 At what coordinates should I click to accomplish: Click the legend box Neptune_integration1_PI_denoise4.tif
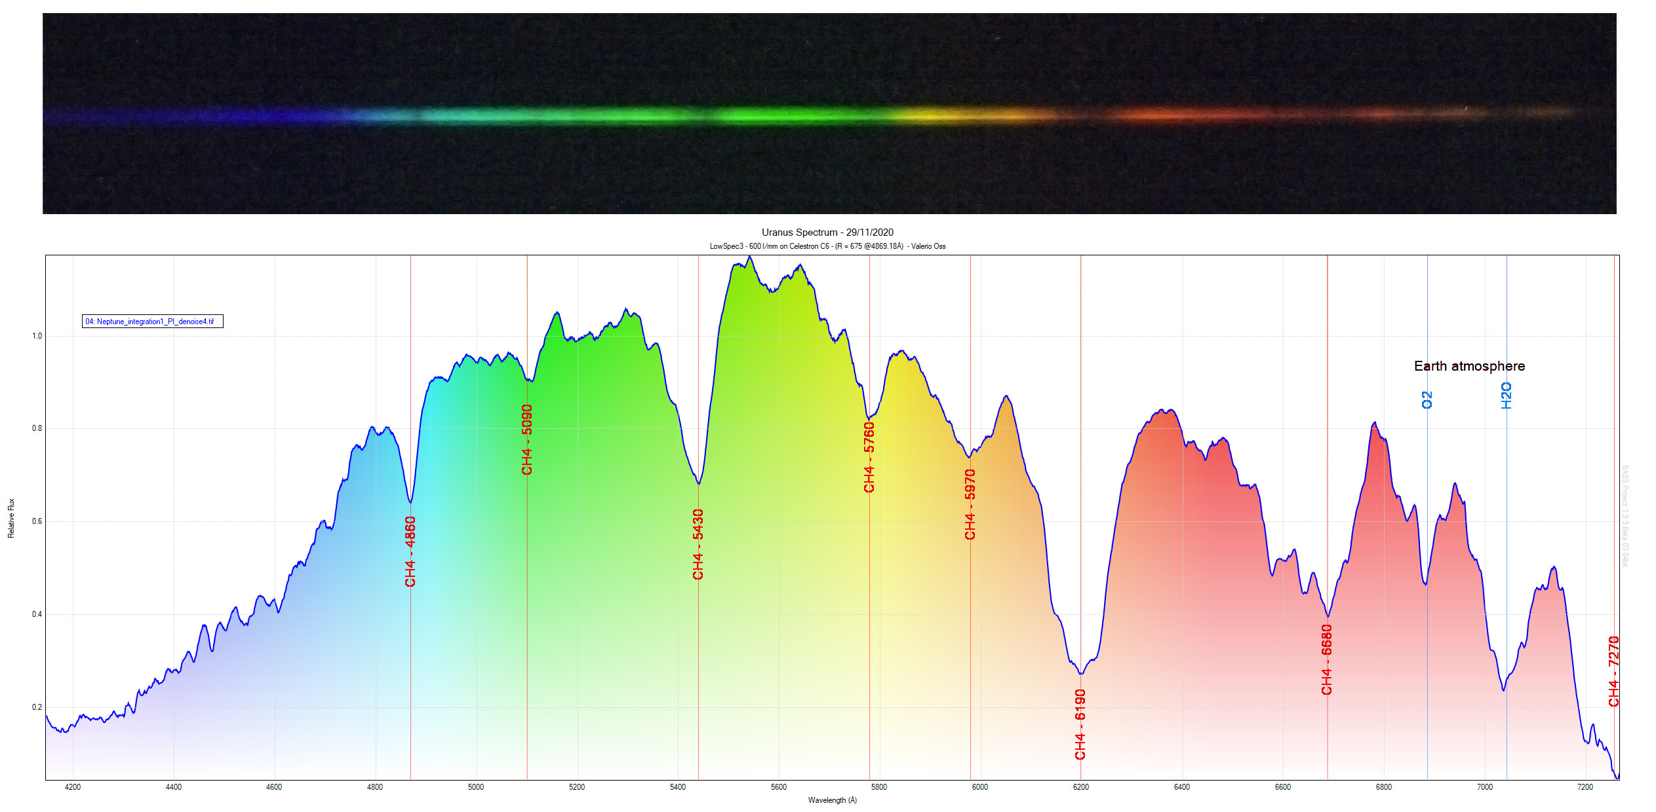coord(153,321)
